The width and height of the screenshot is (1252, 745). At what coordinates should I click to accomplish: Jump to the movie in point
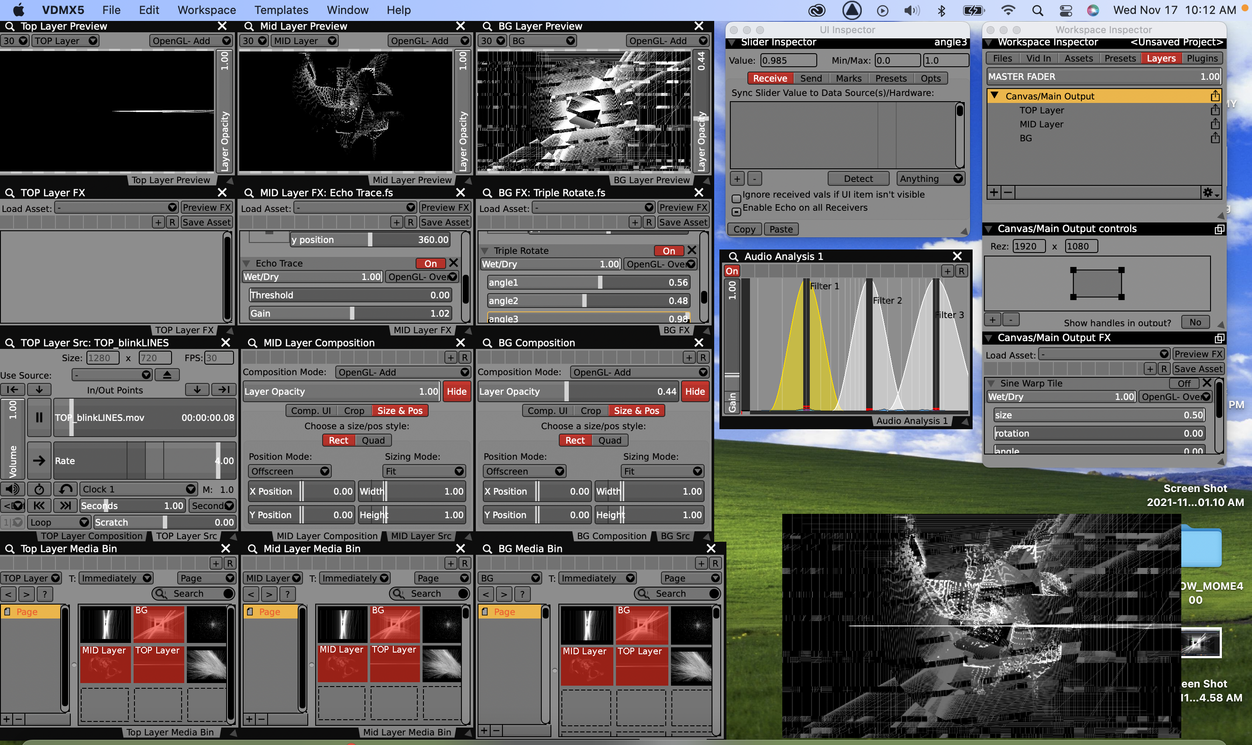[13, 390]
